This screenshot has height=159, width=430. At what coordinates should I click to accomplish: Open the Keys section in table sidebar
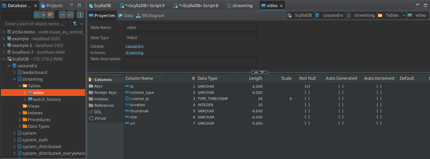coord(106,86)
